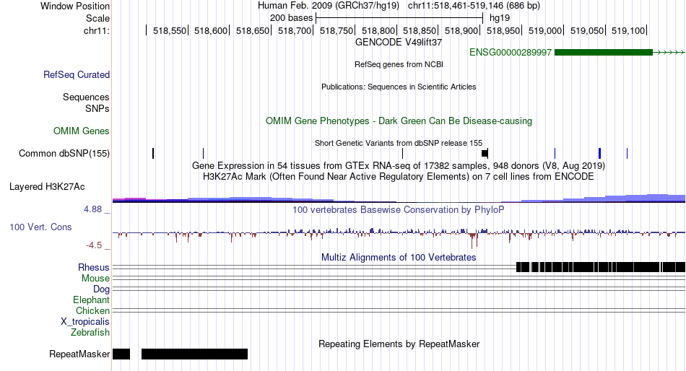Click the long RepeatMasker repeat block
Image resolution: width=686 pixels, height=371 pixels.
click(194, 354)
